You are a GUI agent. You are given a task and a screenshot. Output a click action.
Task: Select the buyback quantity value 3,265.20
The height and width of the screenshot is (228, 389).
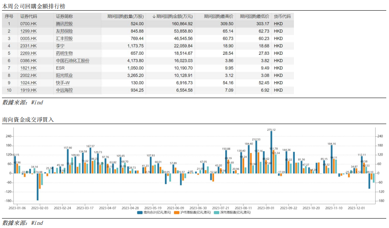135,76
